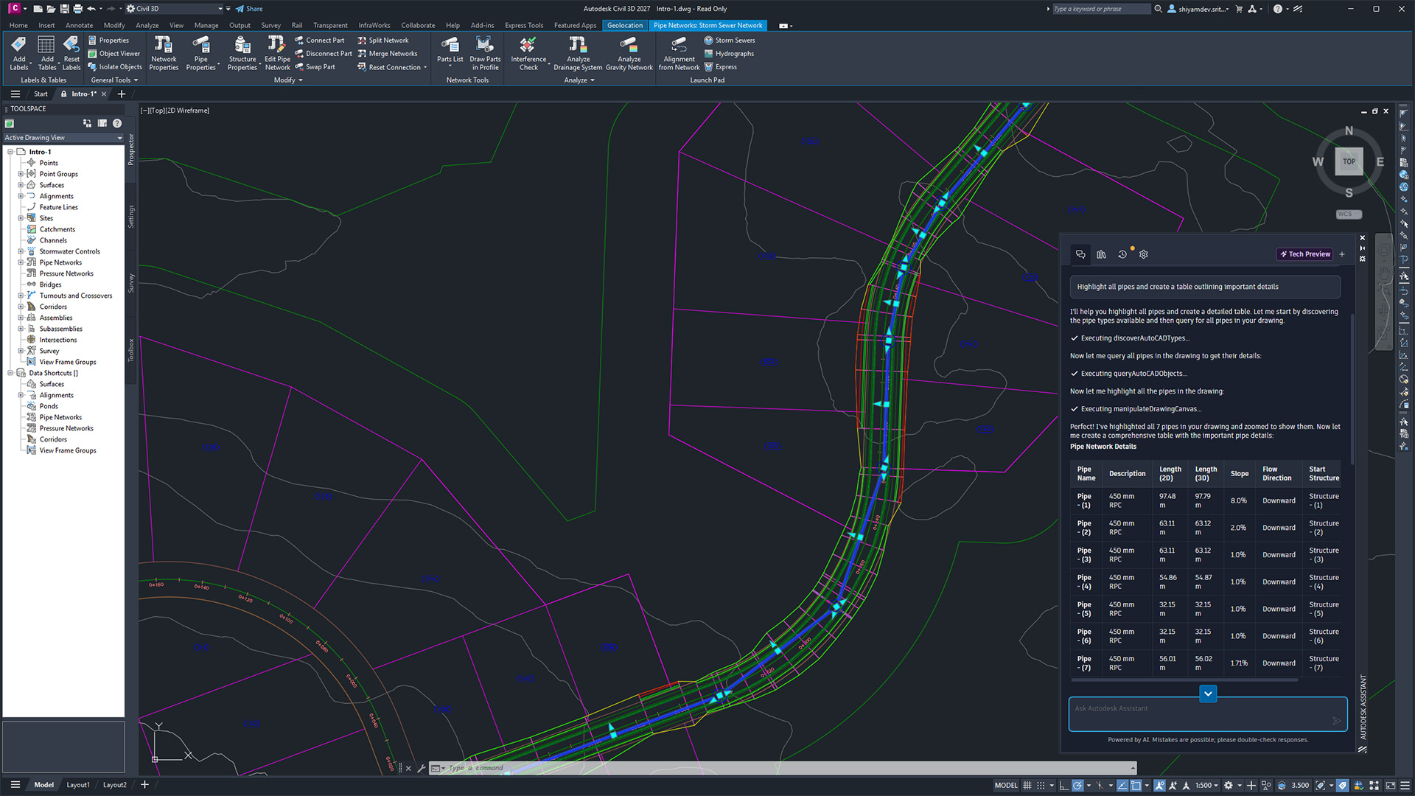Open the Active Drawing View dropdown
The width and height of the screenshot is (1415, 796).
(x=63, y=138)
